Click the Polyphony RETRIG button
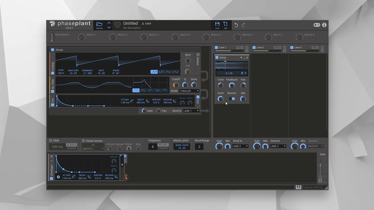 [x=163, y=145]
